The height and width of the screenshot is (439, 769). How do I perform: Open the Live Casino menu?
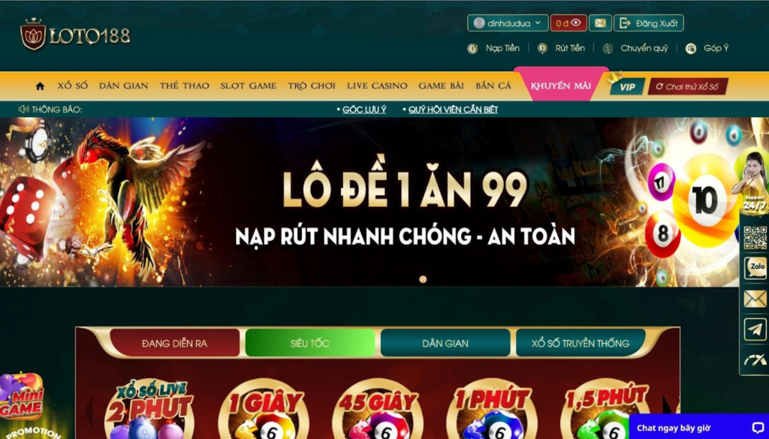pos(377,86)
